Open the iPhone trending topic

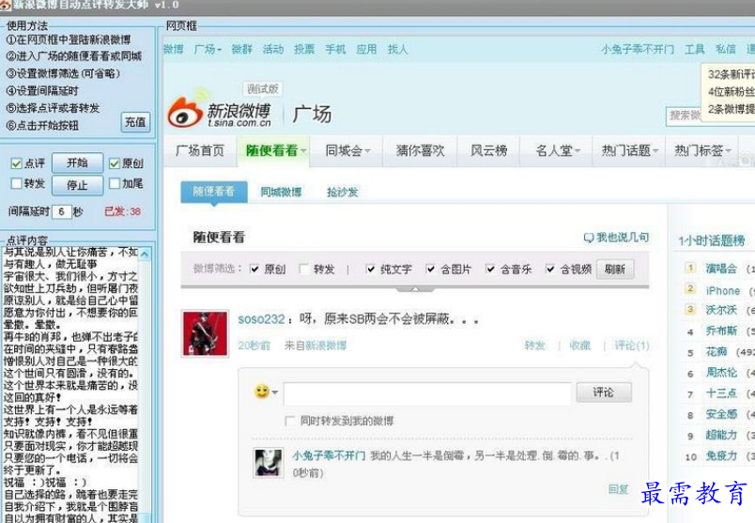[723, 291]
